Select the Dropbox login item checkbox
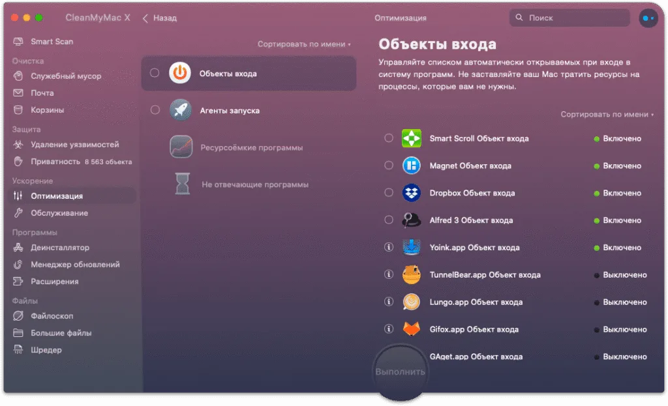The width and height of the screenshot is (668, 406). tap(389, 192)
